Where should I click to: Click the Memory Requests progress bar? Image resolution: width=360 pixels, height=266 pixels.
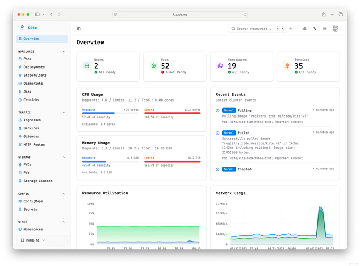click(111, 162)
